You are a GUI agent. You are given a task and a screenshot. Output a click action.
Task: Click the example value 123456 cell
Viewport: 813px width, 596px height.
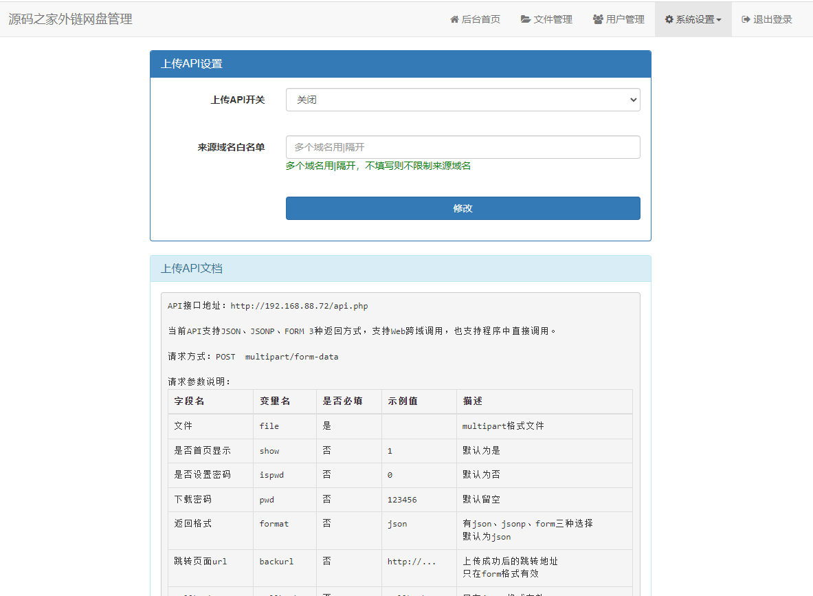pyautogui.click(x=419, y=500)
